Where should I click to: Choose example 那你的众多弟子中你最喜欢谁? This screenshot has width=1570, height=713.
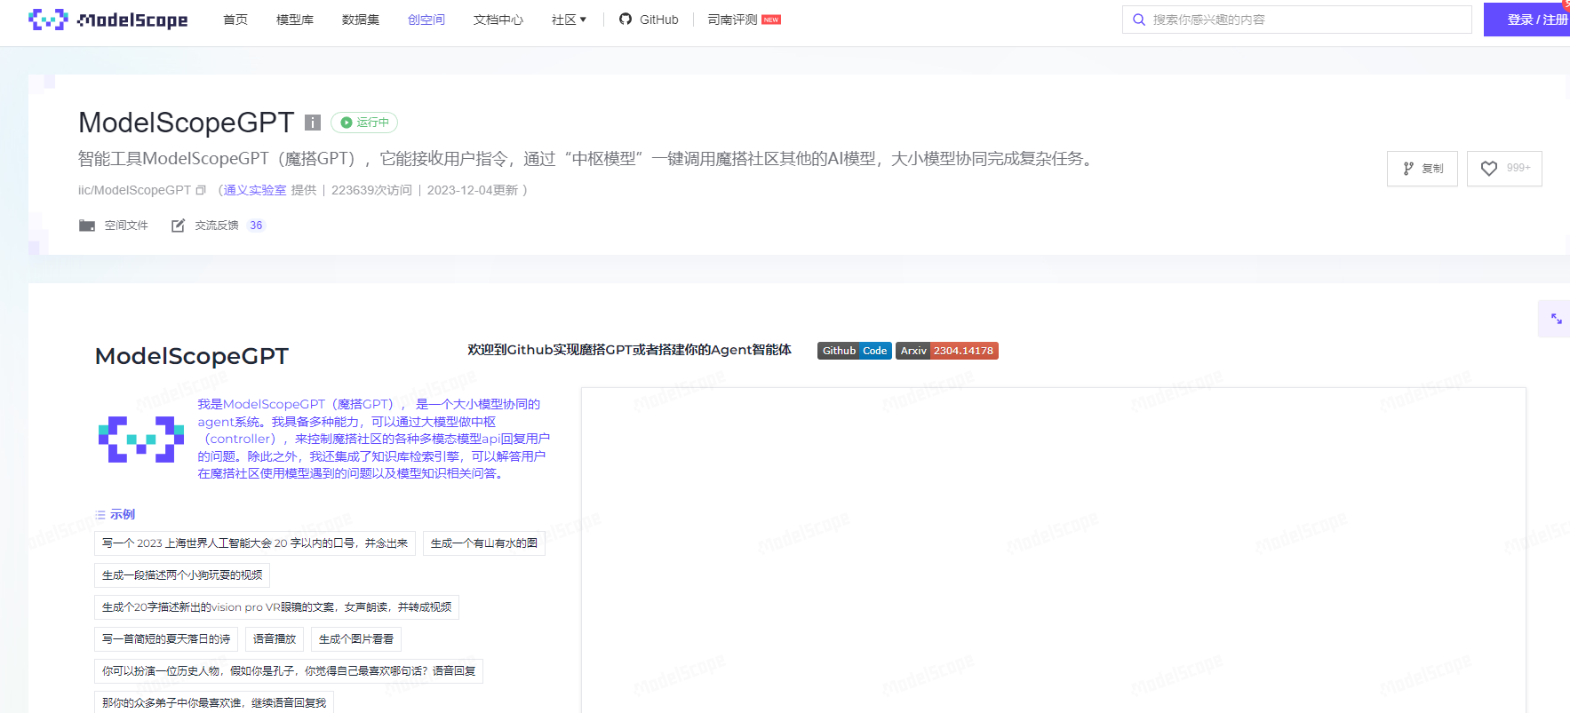click(x=214, y=702)
